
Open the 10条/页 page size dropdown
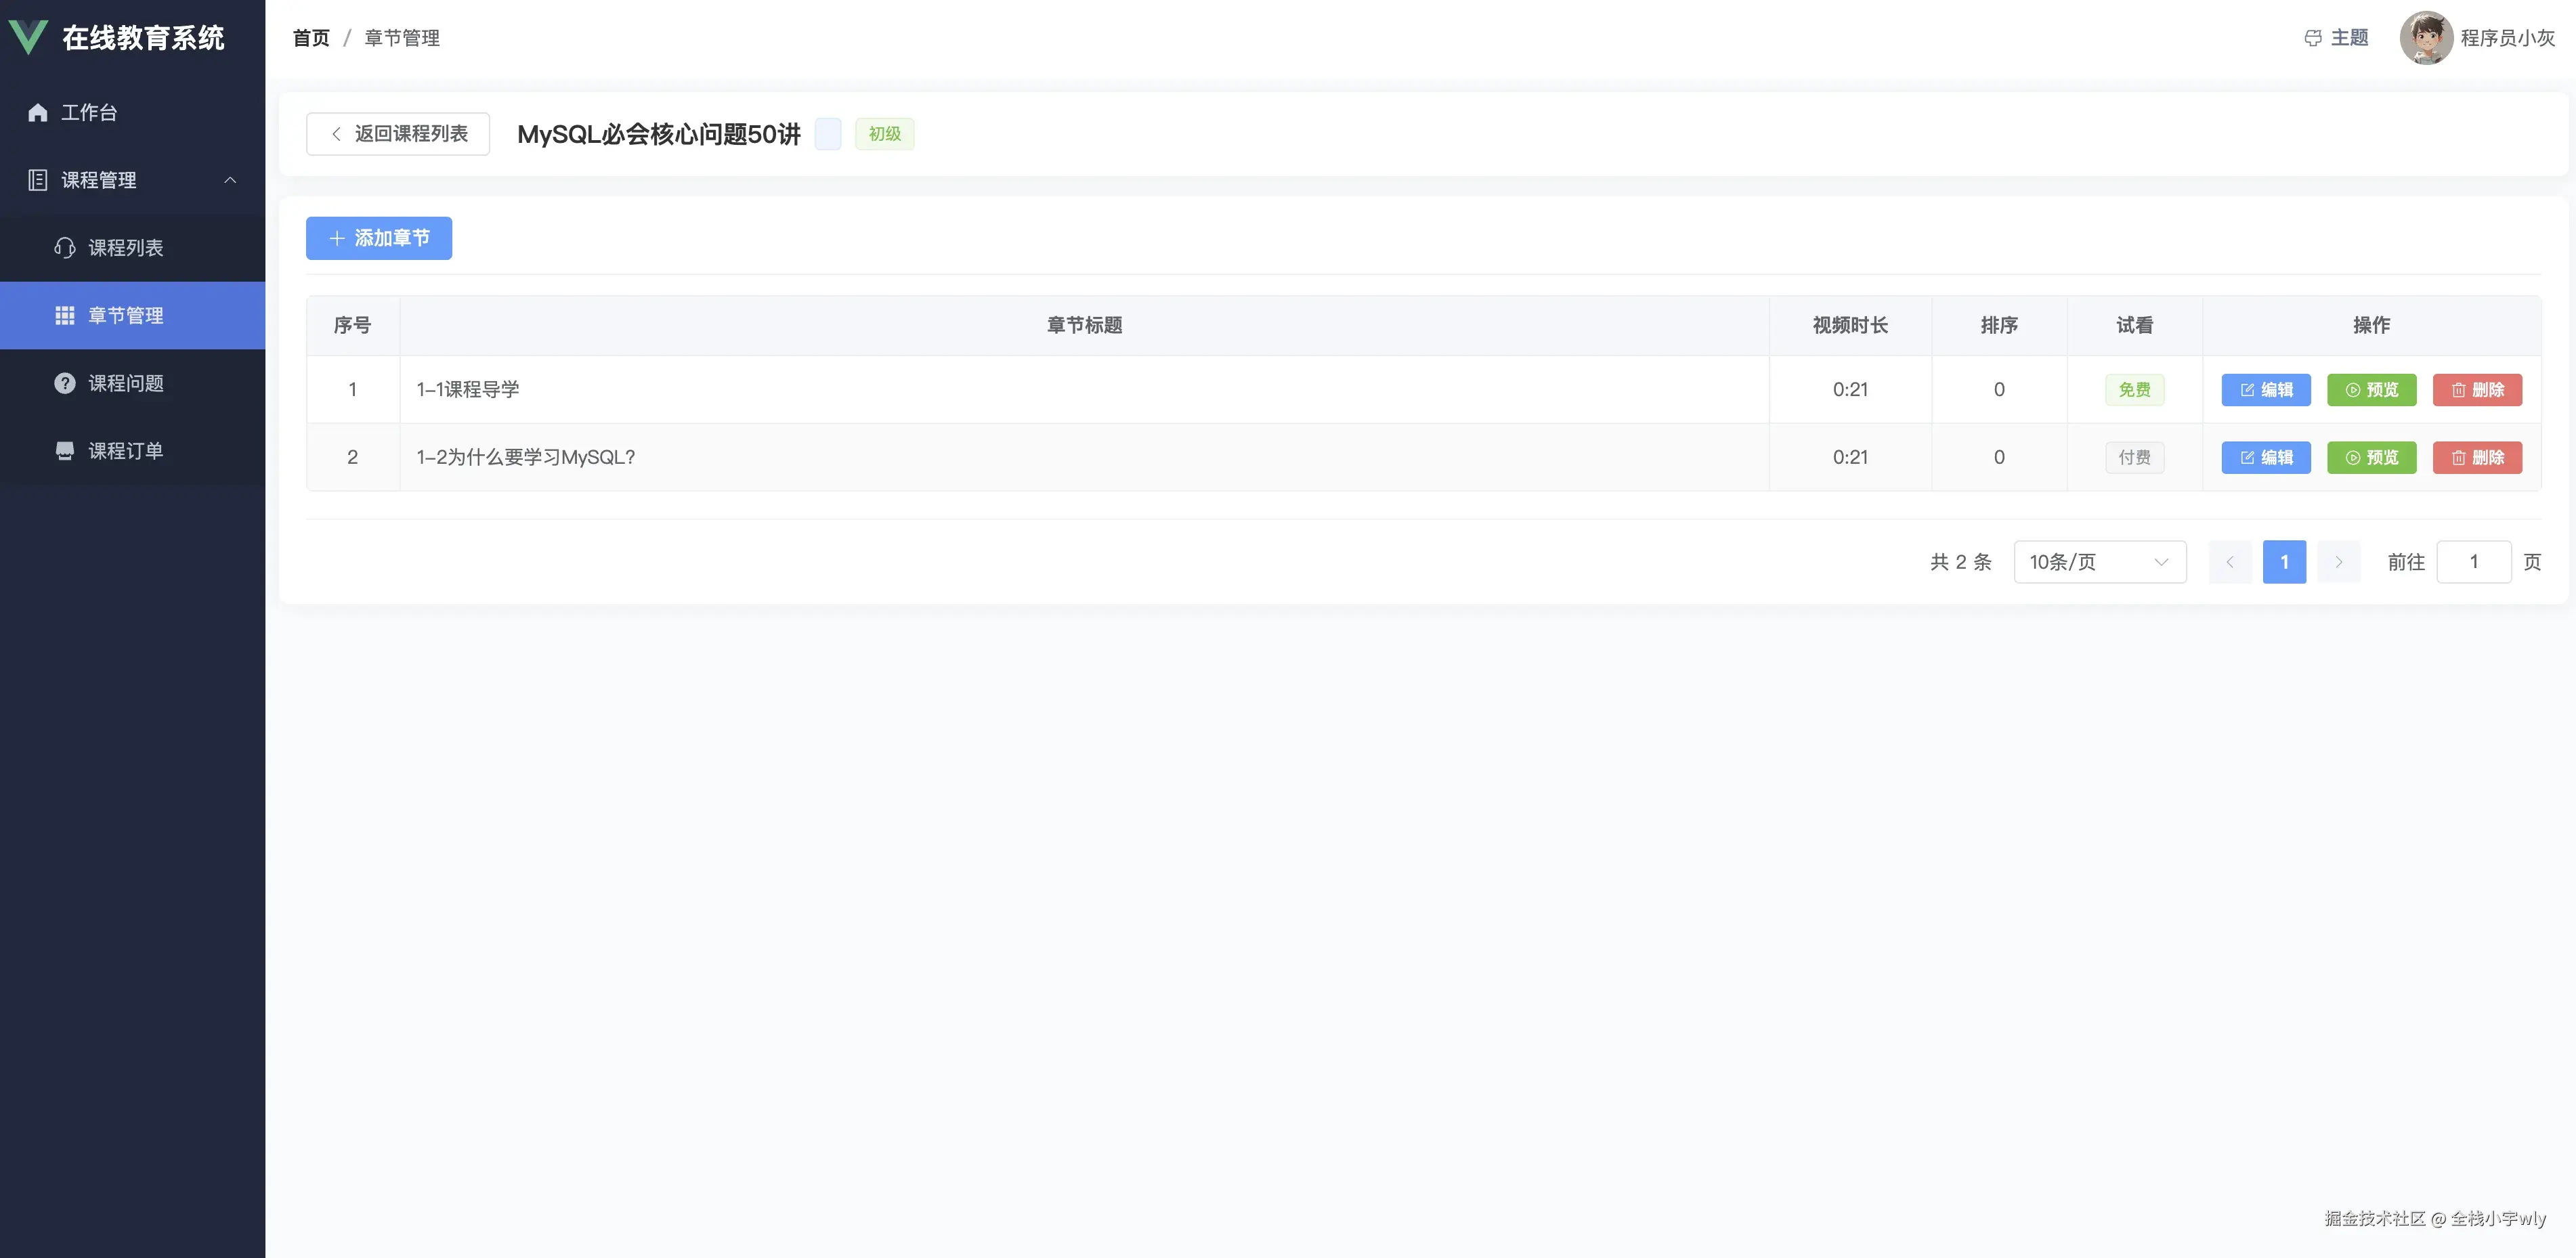[2099, 562]
